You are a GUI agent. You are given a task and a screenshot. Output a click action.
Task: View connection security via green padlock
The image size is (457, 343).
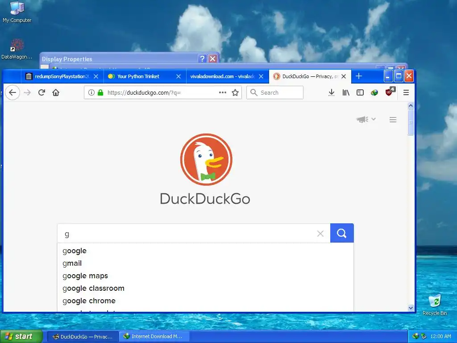pyautogui.click(x=100, y=92)
